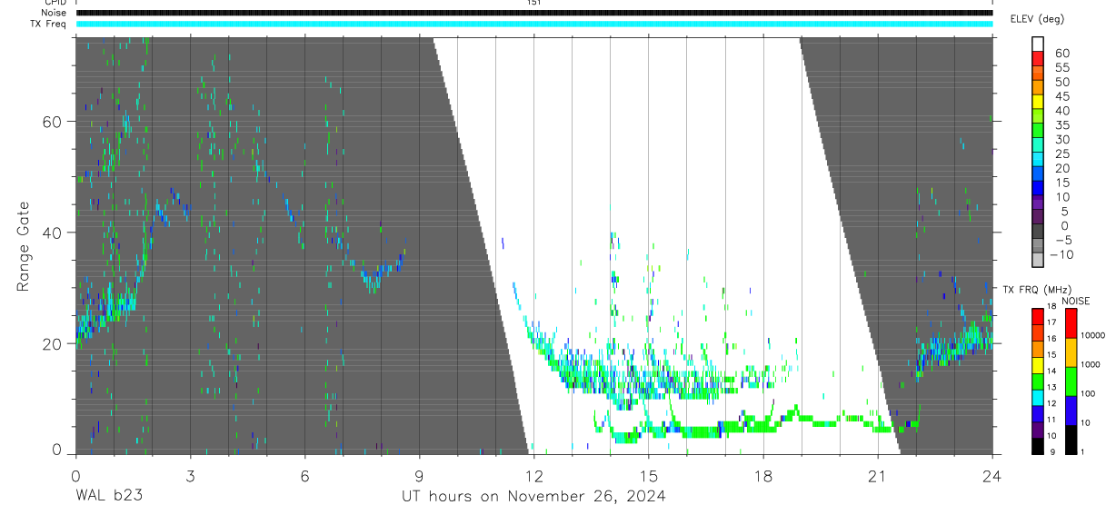Click the black bottom segment of the TX FRQ colorbar
This screenshot has width=1116, height=515.
pyautogui.click(x=1038, y=446)
